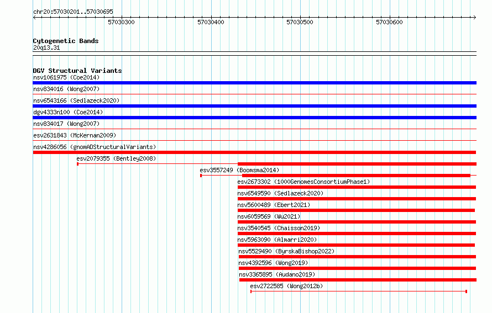Click the nsv834017 (Wong2007) label
Screen dimensions: 492x313
point(66,124)
